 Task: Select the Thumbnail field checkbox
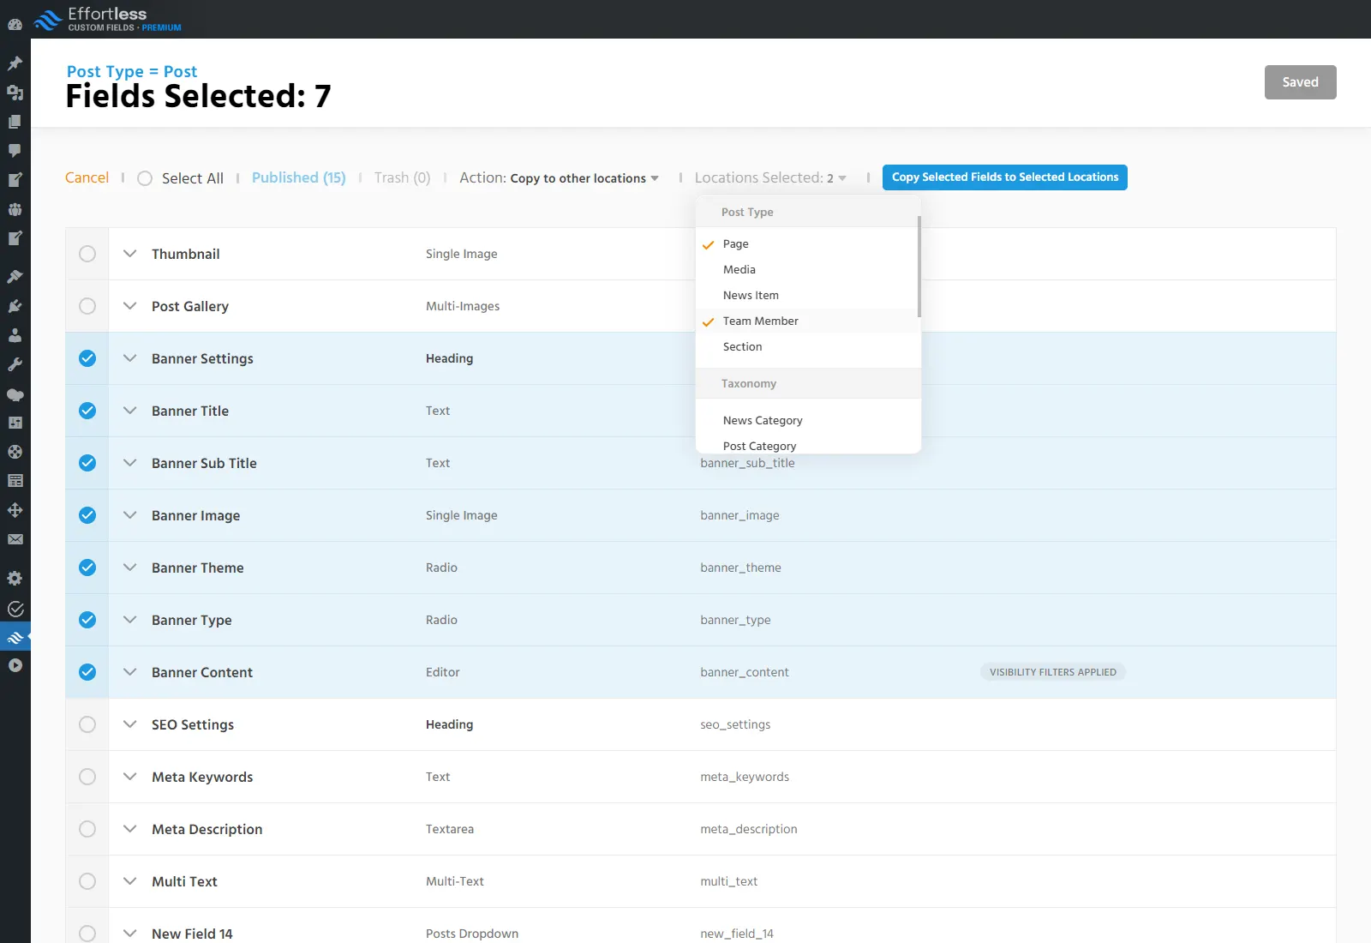(87, 254)
